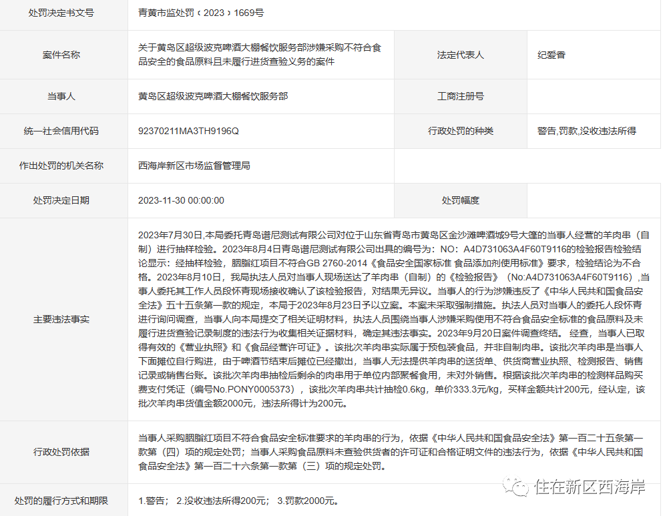Select the document number 青黄市监处罚〔2023〕1669号
The width and height of the screenshot is (667, 516).
tap(201, 13)
